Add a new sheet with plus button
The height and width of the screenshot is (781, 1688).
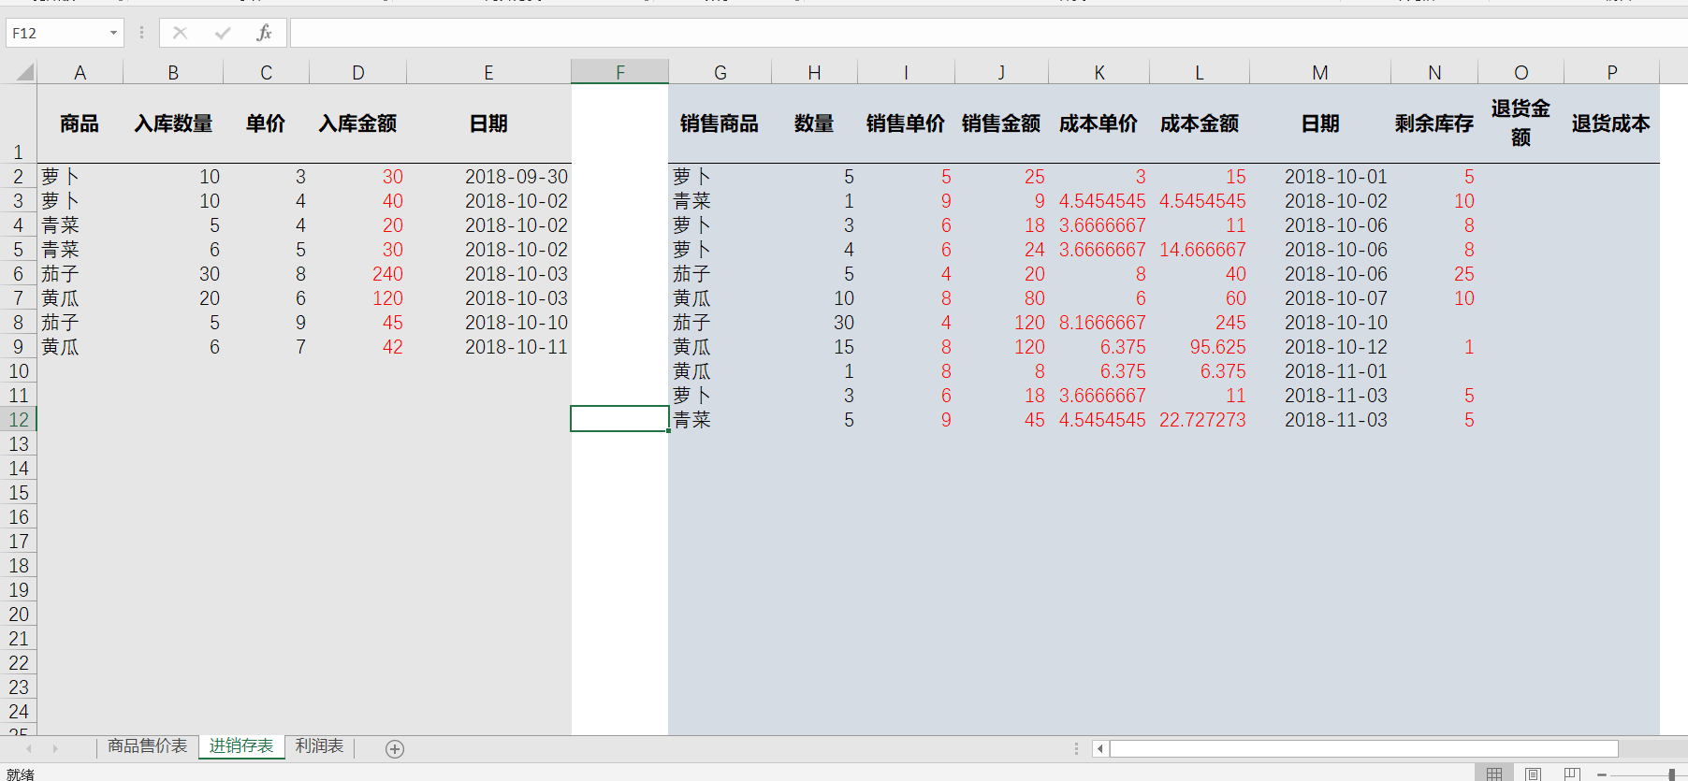pyautogui.click(x=395, y=749)
